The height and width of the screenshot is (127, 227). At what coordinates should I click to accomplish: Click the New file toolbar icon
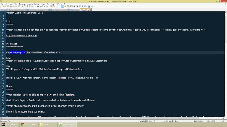[2, 6]
